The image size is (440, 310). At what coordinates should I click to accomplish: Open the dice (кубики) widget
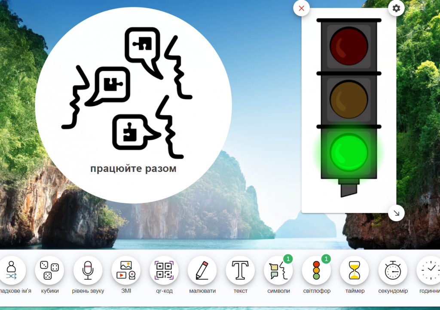49,271
